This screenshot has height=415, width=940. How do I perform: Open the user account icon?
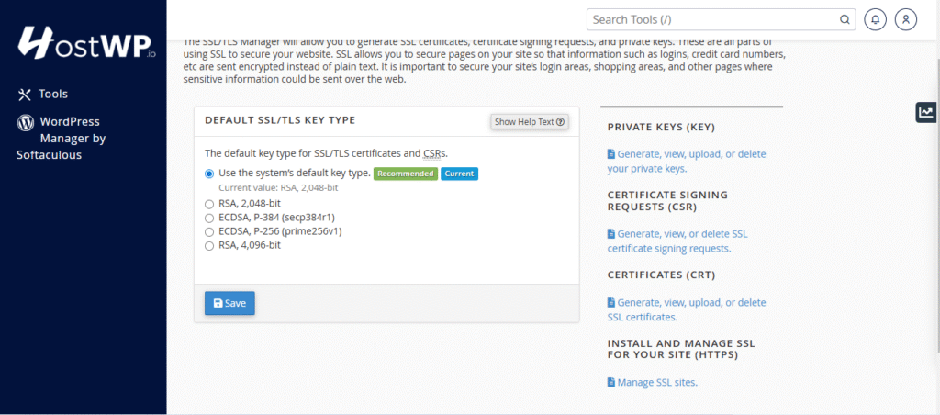pos(906,19)
